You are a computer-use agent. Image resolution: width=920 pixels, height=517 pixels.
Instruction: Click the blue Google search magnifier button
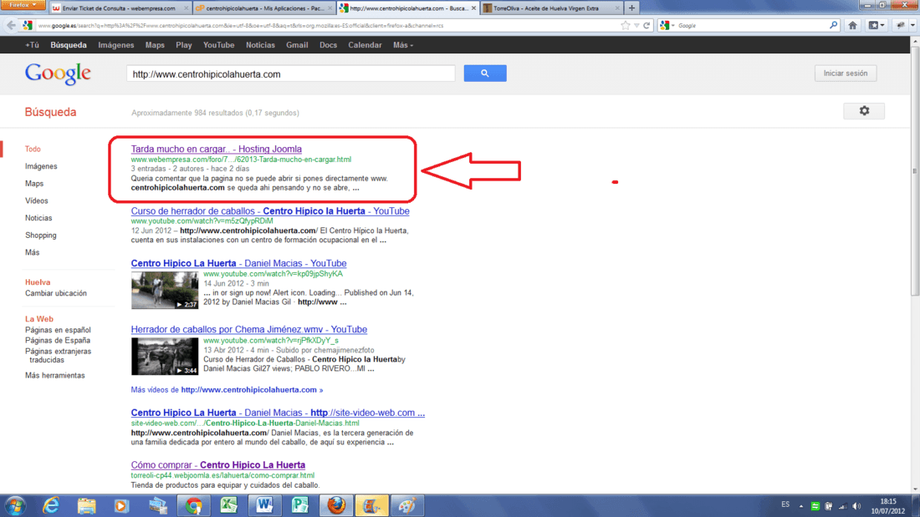(x=484, y=73)
